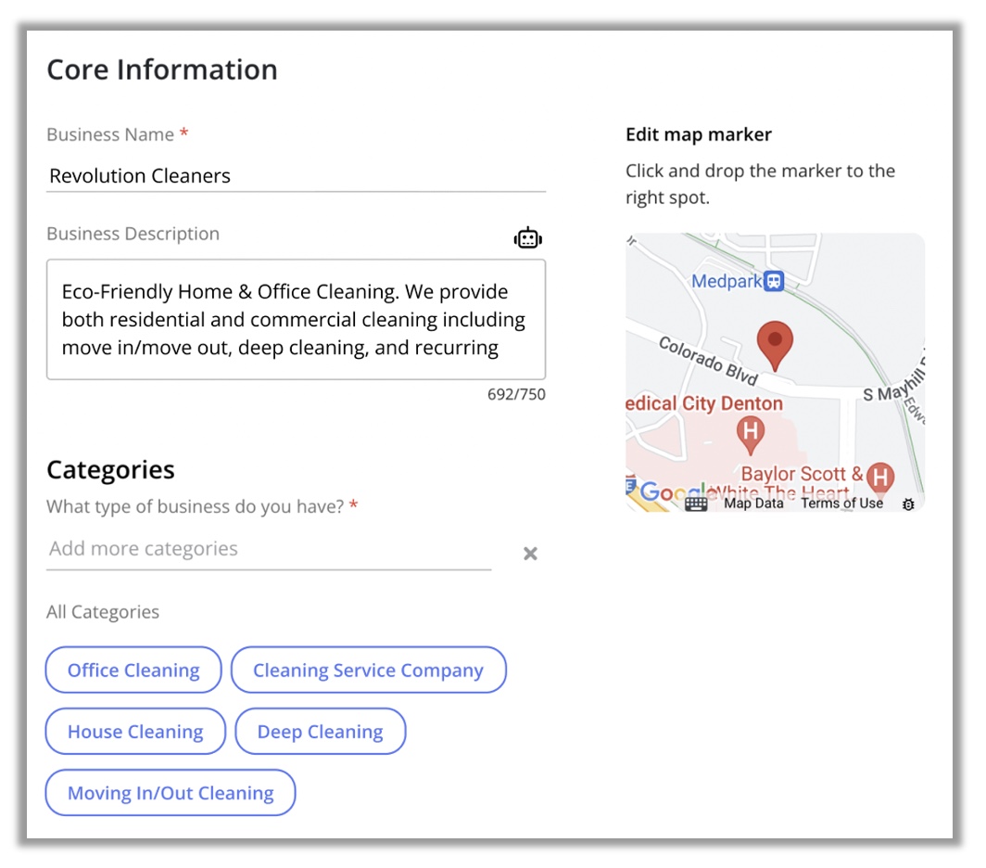Click the Google logo on map
986x868 pixels.
[x=668, y=492]
